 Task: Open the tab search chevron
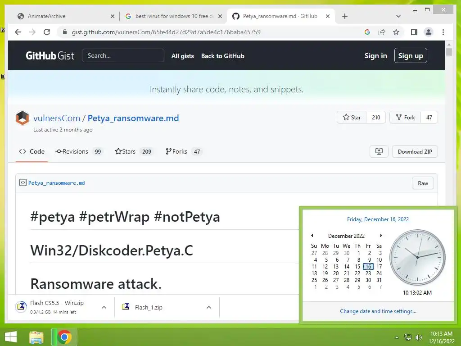click(x=398, y=16)
